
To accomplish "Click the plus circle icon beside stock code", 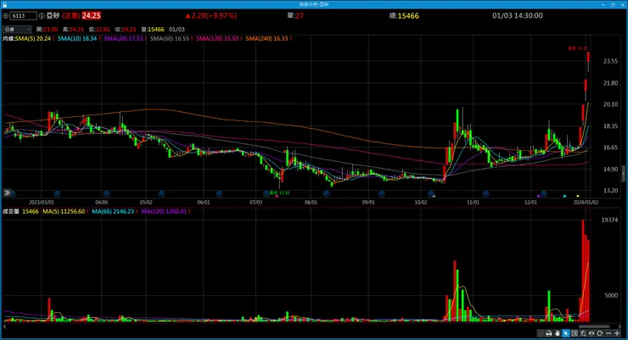I will pyautogui.click(x=6, y=16).
